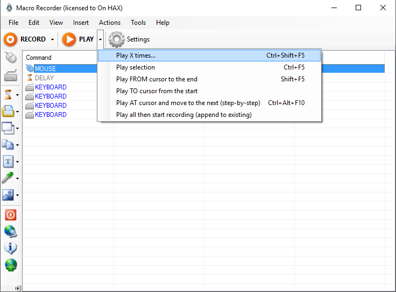Click the PLAY button
This screenshot has height=292, width=396.
coord(78,39)
